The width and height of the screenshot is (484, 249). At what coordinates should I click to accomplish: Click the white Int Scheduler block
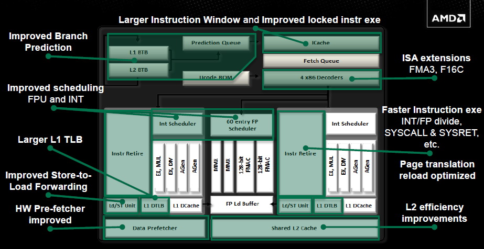point(350,124)
